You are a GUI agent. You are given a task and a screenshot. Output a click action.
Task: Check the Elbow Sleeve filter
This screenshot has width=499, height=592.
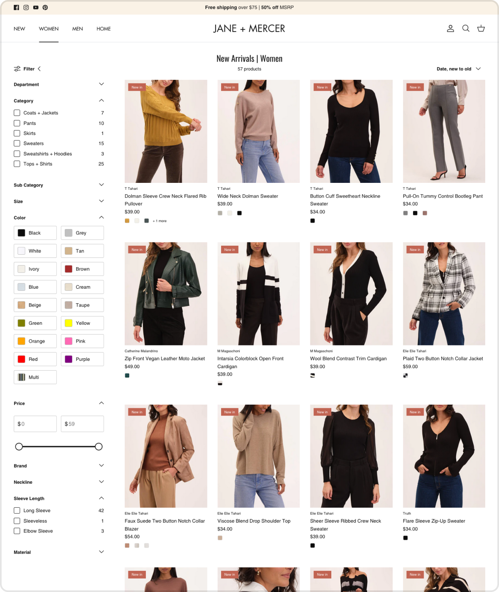pyautogui.click(x=17, y=531)
